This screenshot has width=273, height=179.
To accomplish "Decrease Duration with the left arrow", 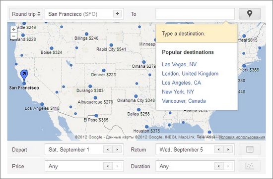I will [x=219, y=166].
